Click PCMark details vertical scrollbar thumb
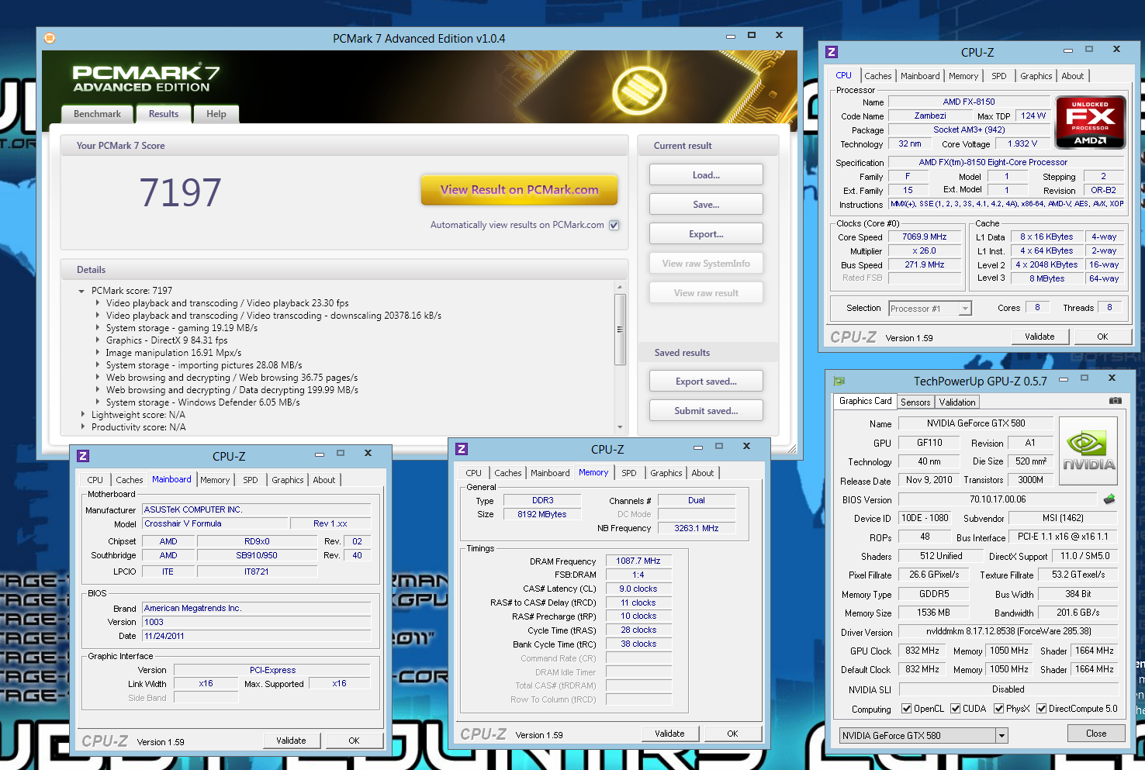Viewport: 1145px width, 770px height. [620, 330]
